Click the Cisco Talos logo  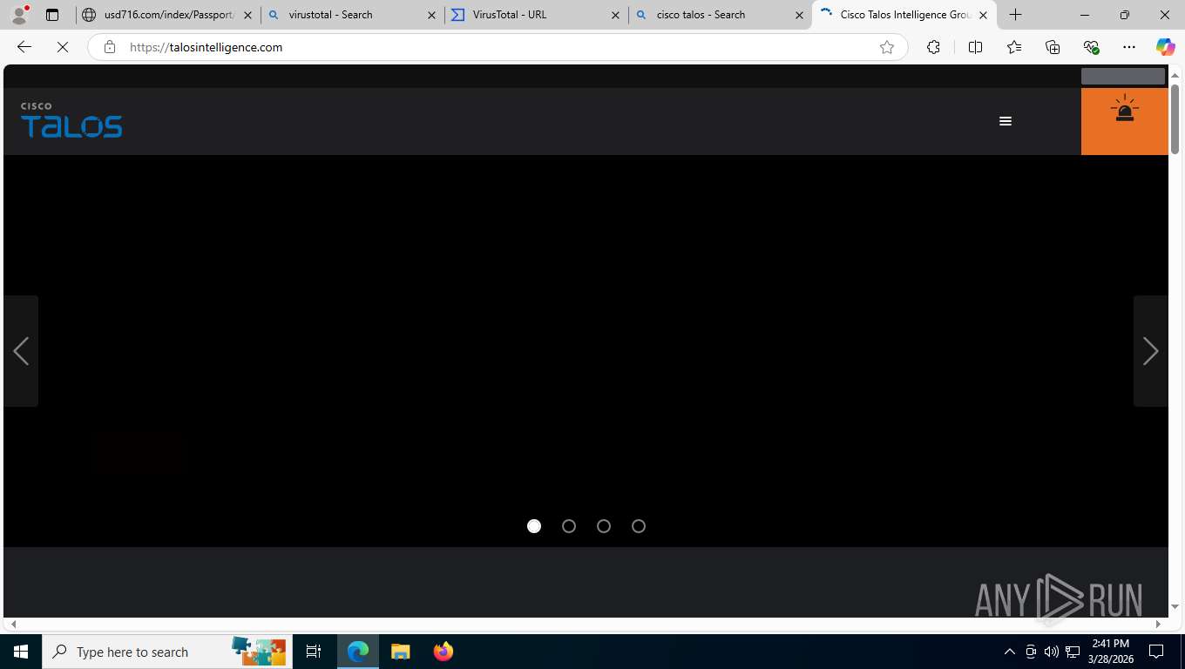point(71,120)
